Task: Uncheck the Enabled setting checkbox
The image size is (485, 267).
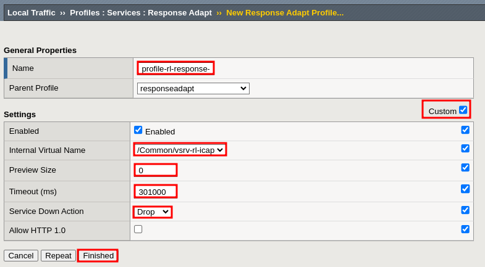Action: tap(138, 130)
